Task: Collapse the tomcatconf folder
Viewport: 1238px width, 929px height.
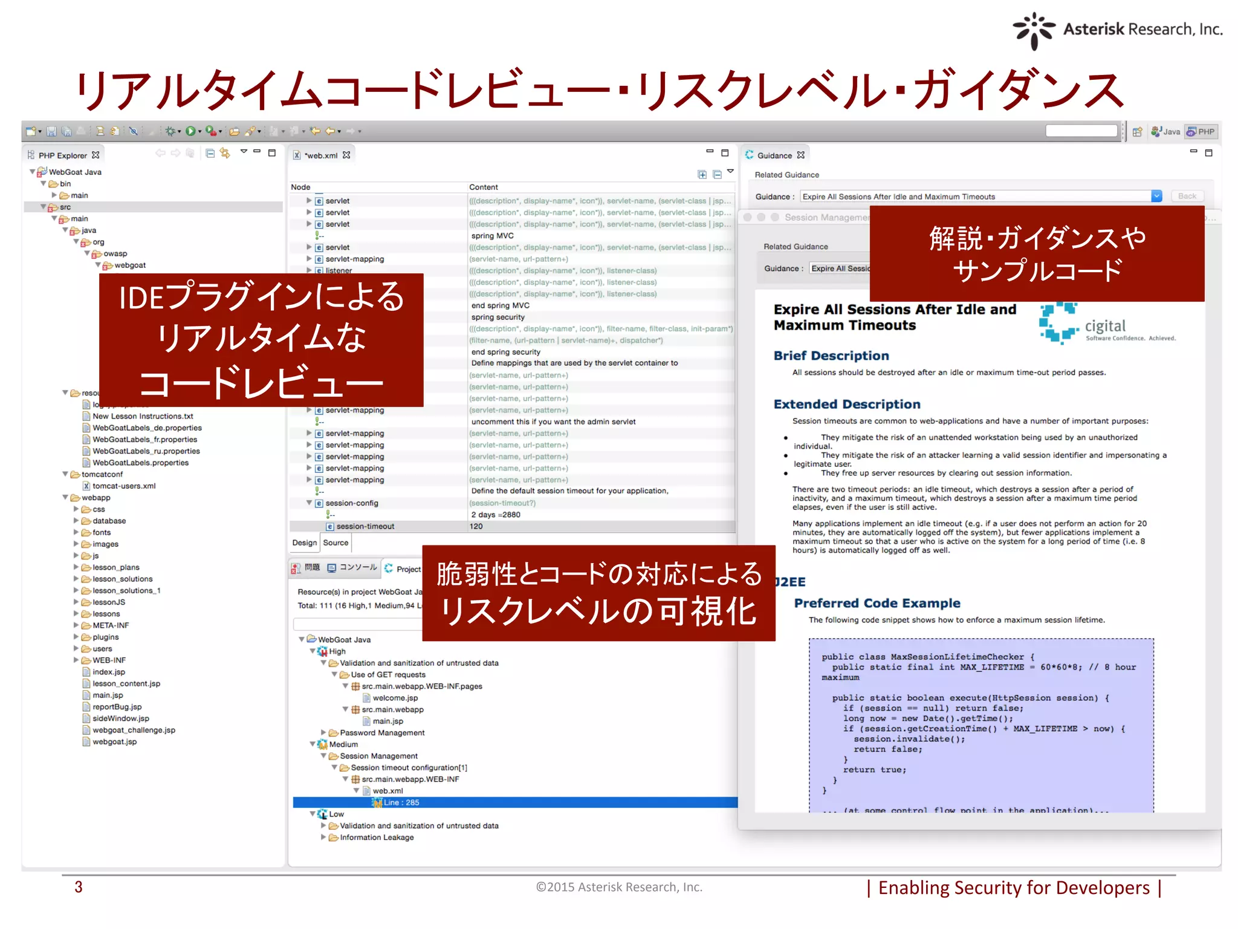Action: click(x=65, y=474)
